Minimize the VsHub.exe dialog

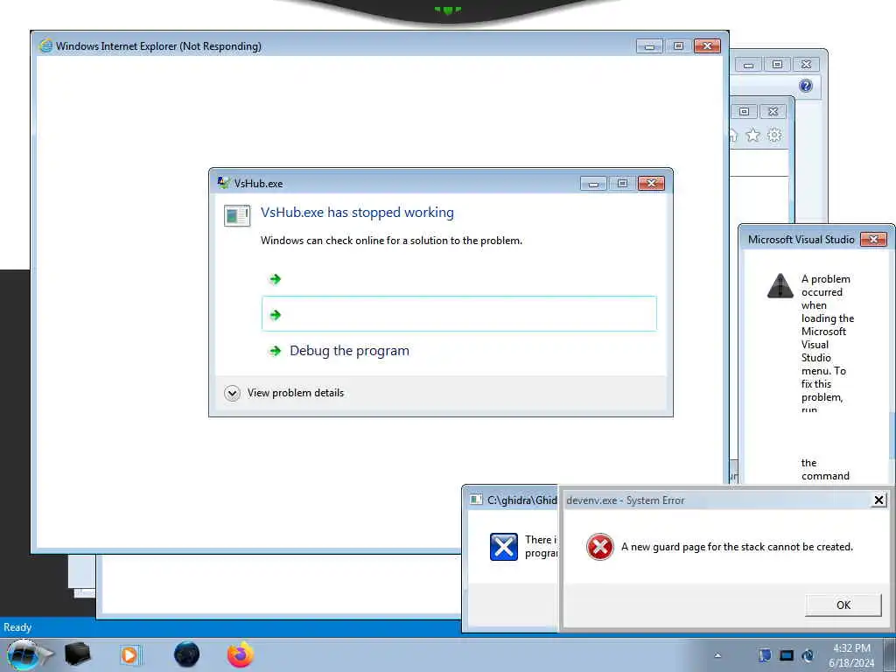point(594,183)
